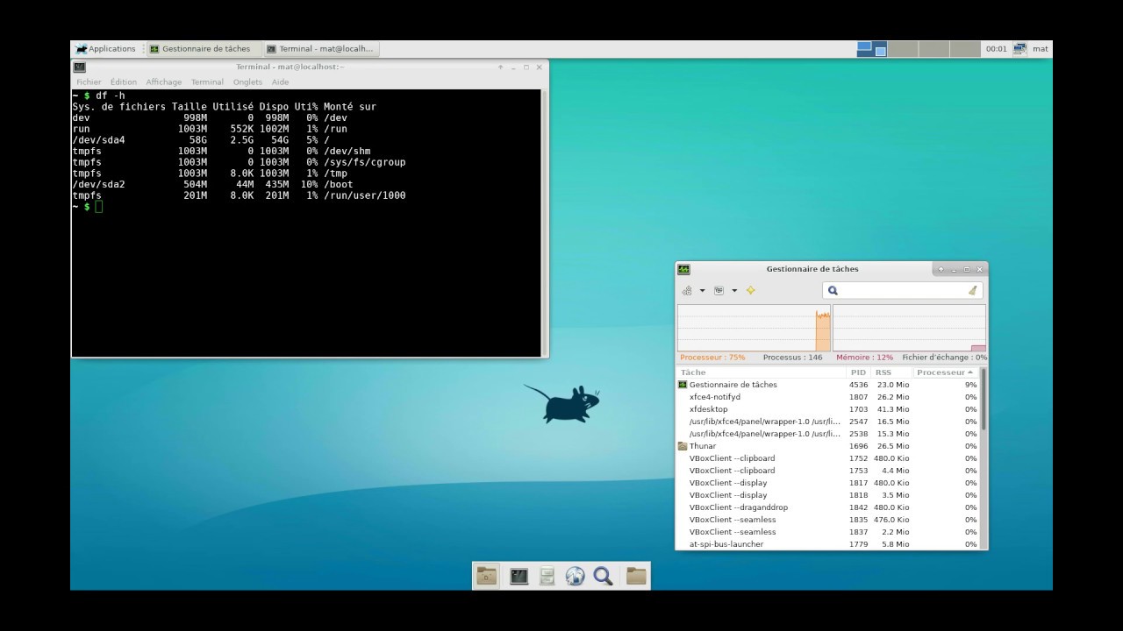Select the Gestionnaire de tâches process row
Screen dimensions: 1123x631
coord(827,385)
